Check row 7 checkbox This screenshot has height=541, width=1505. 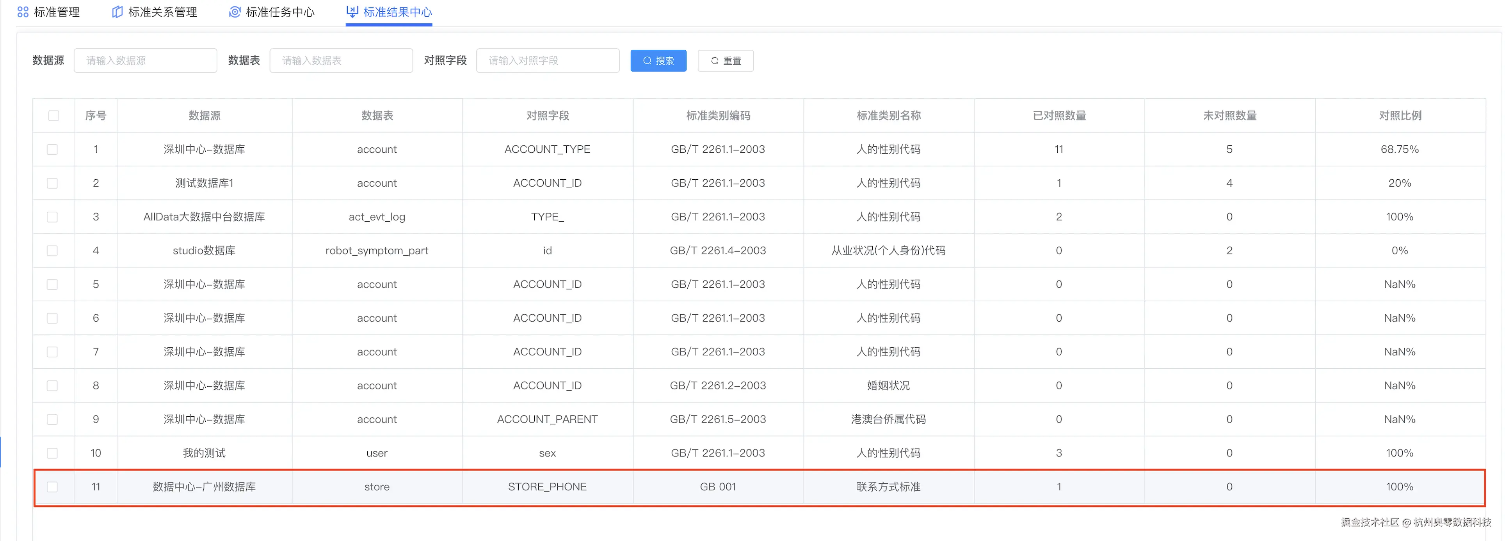pos(53,352)
